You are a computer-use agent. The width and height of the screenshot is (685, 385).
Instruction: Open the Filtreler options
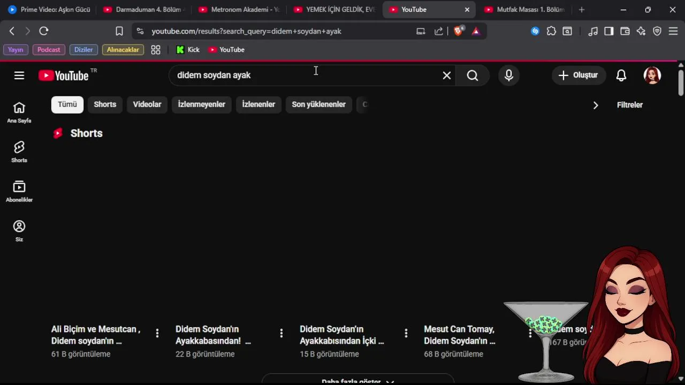point(630,105)
